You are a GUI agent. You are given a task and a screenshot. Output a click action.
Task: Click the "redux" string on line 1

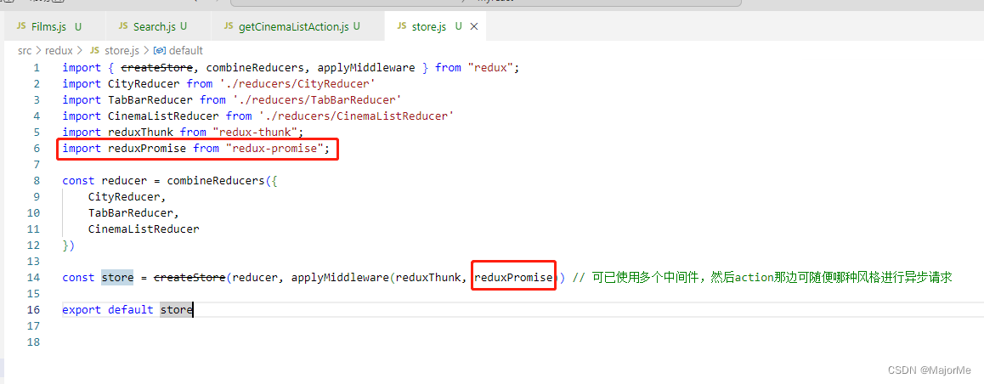click(491, 68)
